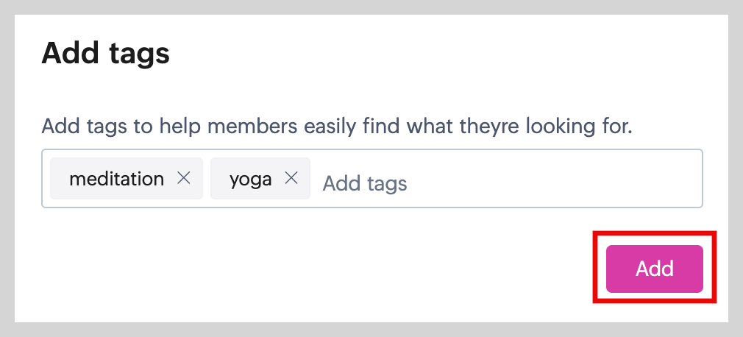Screen dimensions: 743x337
Task: Delete yoga using its X icon
Action: [291, 178]
